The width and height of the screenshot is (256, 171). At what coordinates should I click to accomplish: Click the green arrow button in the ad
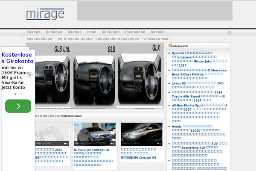pyautogui.click(x=18, y=106)
